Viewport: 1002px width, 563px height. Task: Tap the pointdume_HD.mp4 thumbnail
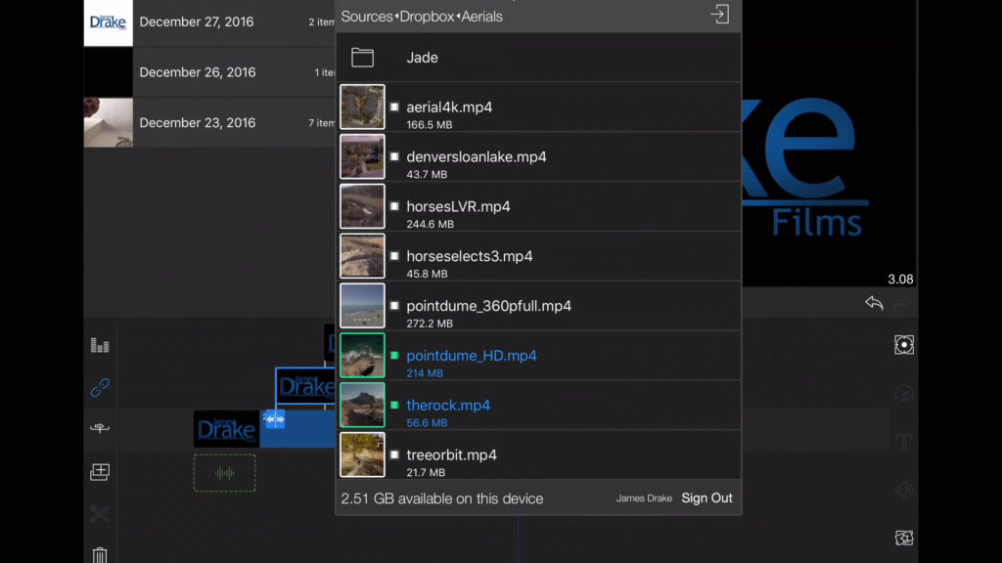click(x=362, y=356)
